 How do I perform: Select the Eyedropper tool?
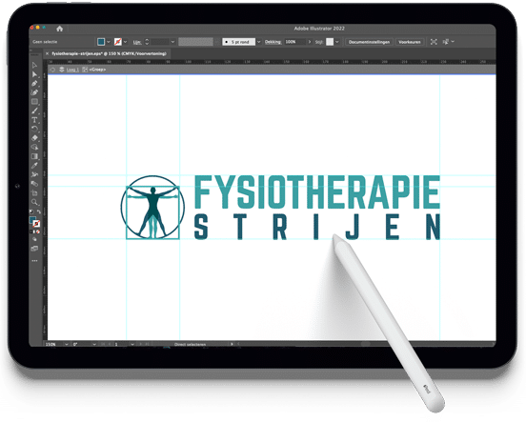coord(34,166)
